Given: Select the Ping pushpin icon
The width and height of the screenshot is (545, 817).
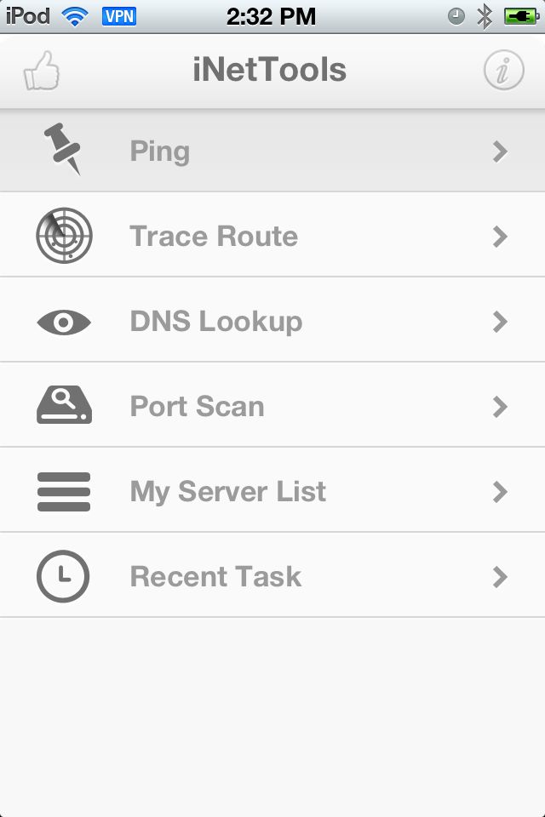Looking at the screenshot, I should point(64,148).
